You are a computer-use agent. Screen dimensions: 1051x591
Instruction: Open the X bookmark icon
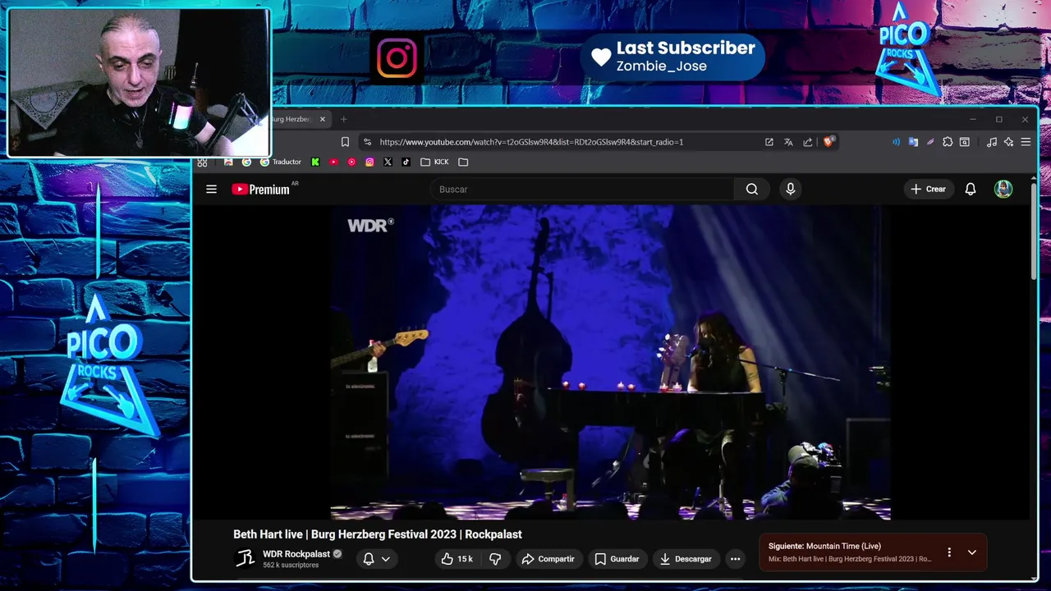point(388,162)
